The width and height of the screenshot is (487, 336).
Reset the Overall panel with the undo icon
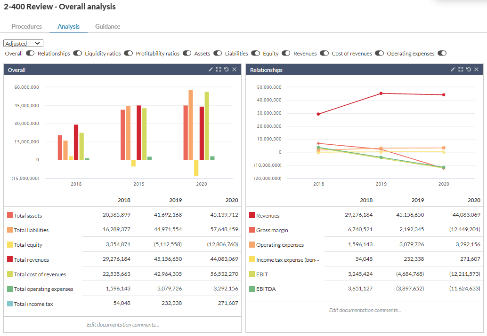pos(227,69)
